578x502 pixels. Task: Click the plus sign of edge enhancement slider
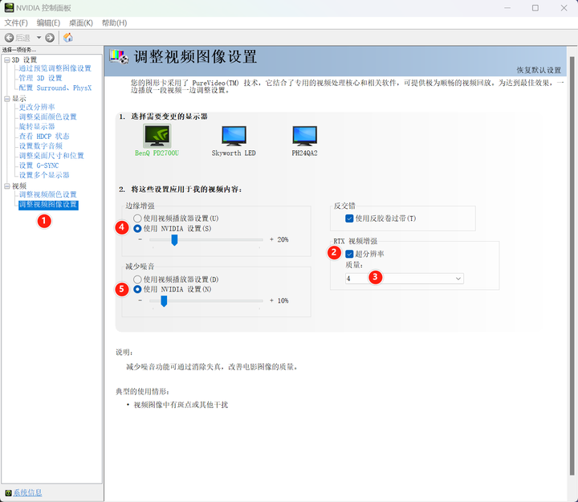pyautogui.click(x=271, y=239)
